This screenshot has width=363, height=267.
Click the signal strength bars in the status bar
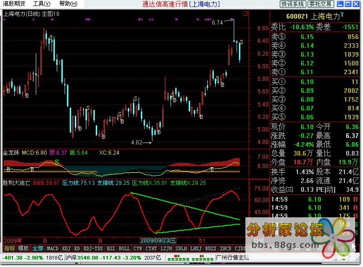point(190,258)
